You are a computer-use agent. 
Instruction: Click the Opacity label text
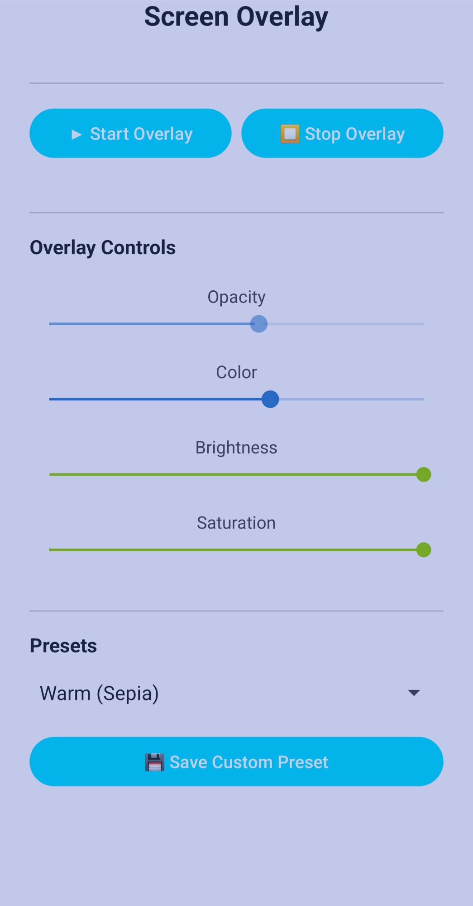tap(236, 297)
